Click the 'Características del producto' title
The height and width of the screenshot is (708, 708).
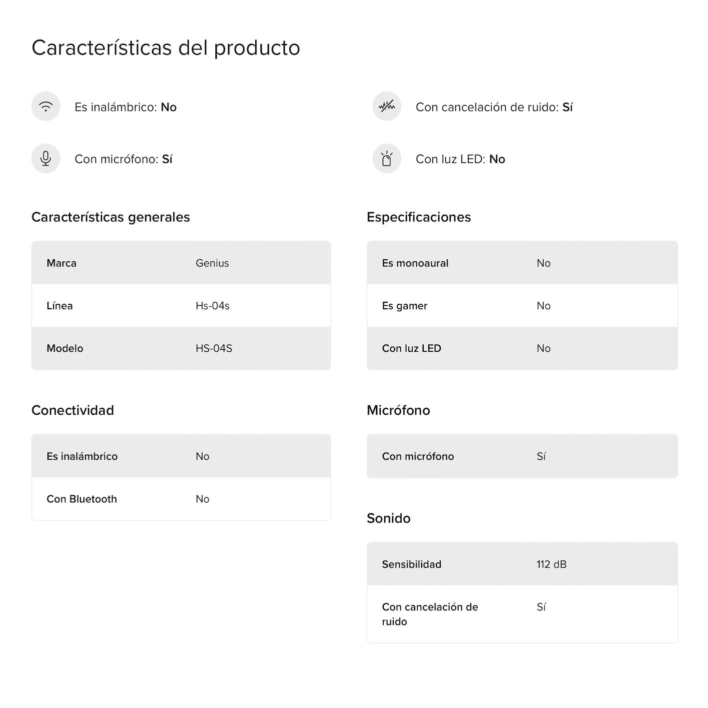tap(166, 48)
